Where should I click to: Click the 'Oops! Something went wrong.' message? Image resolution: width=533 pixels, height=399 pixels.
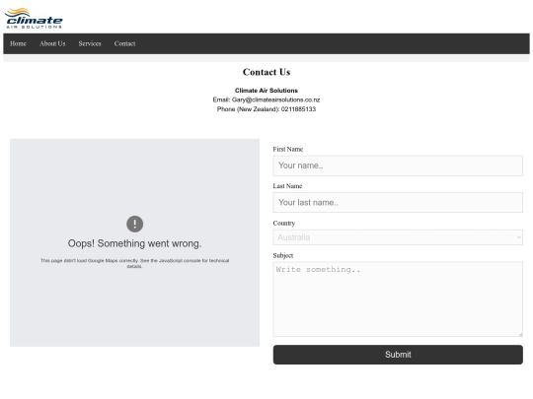pos(134,243)
